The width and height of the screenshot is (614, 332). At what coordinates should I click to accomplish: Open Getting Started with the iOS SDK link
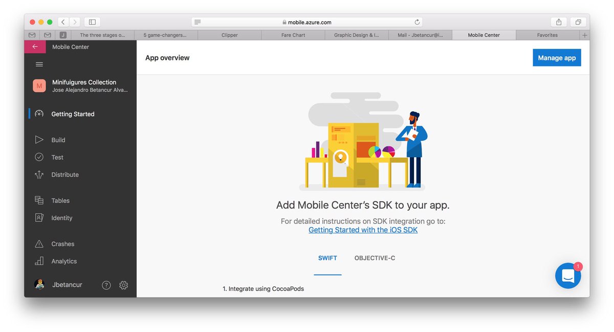363,230
